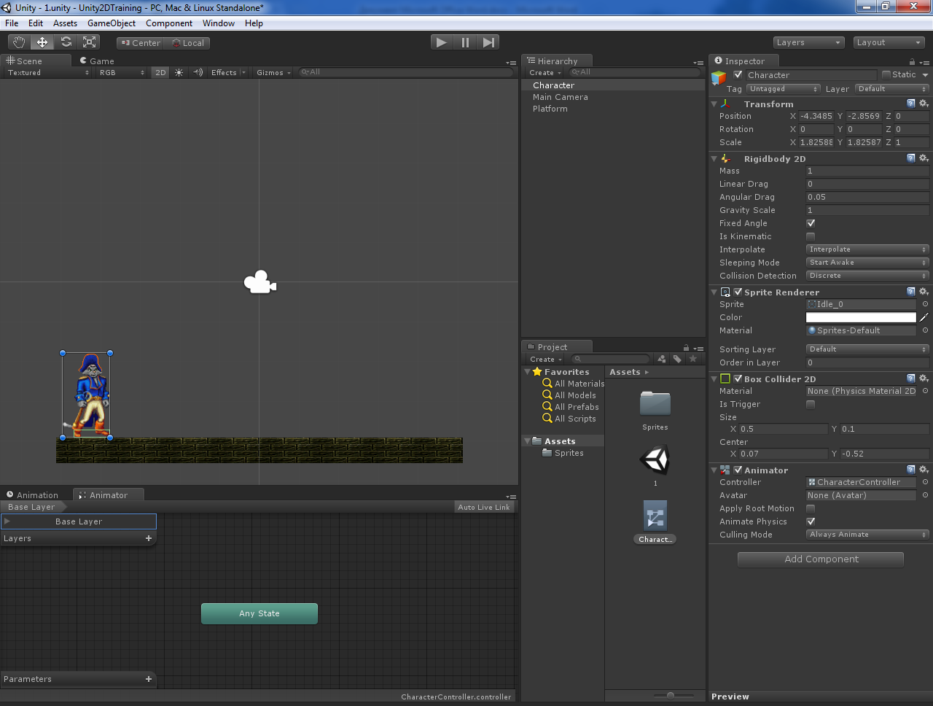Open the Interpolate dropdown
The width and height of the screenshot is (933, 706).
point(867,249)
